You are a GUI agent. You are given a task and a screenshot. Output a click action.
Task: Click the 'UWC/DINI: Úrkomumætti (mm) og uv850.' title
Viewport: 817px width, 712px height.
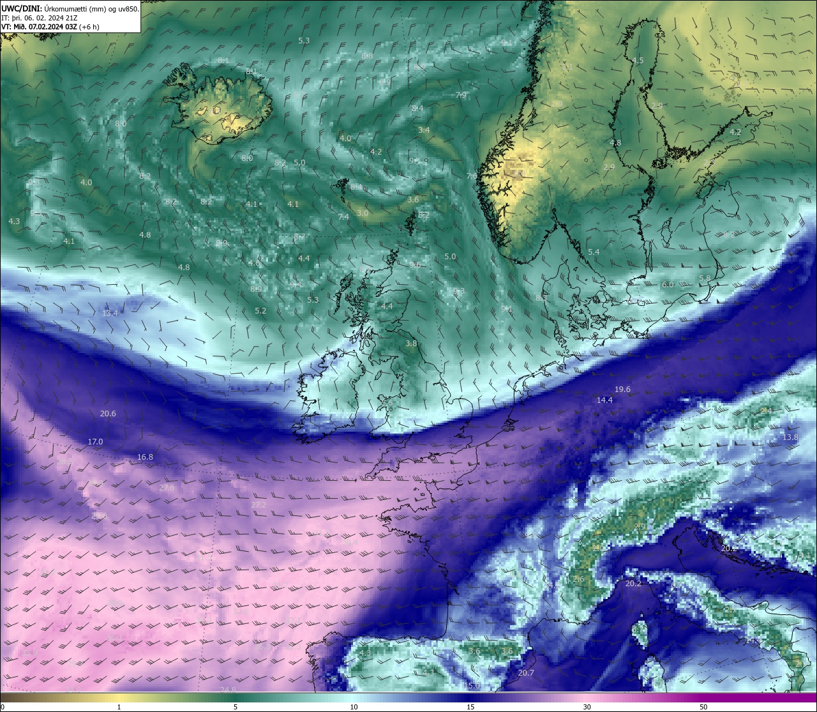point(70,9)
